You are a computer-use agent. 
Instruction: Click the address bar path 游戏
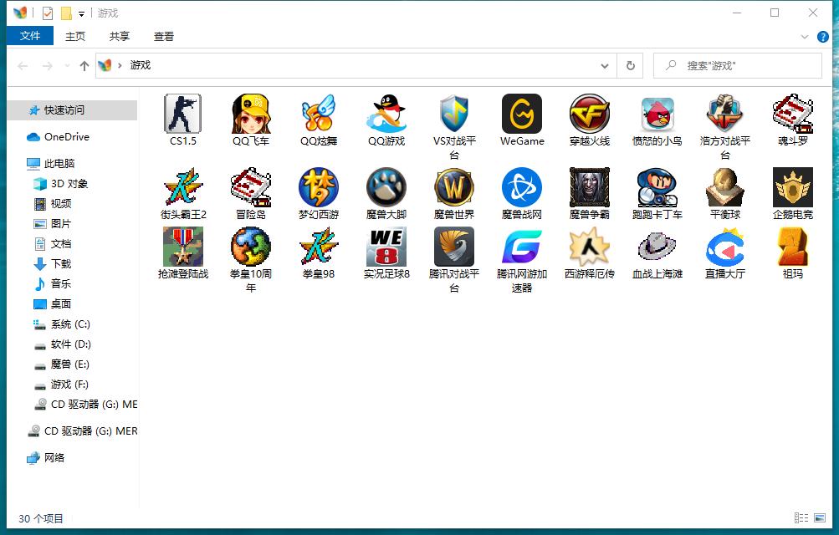(141, 65)
